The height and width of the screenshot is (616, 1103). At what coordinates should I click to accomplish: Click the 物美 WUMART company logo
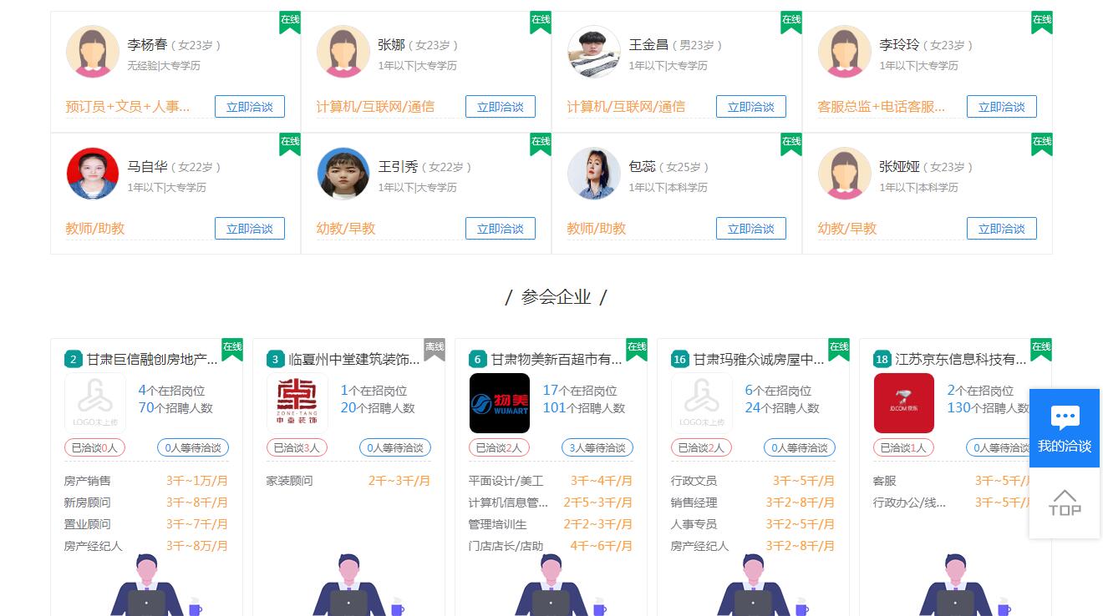tap(500, 403)
